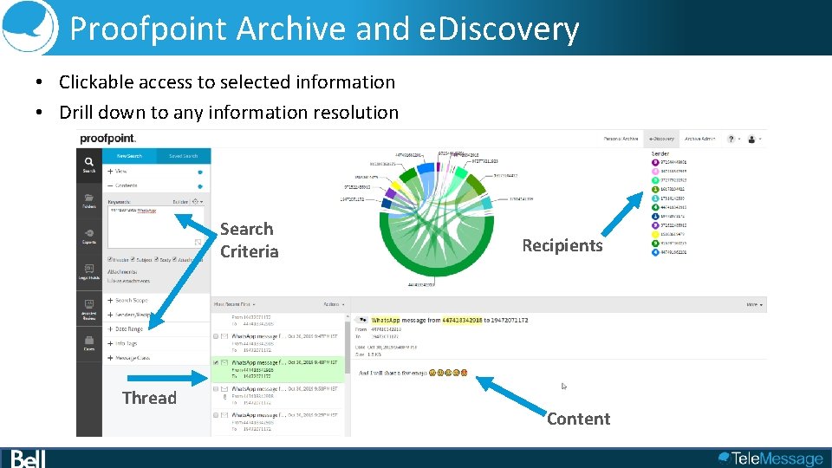Click the message detail header toggle icon
Image resolution: width=832 pixels, height=468 pixels.
click(x=362, y=320)
